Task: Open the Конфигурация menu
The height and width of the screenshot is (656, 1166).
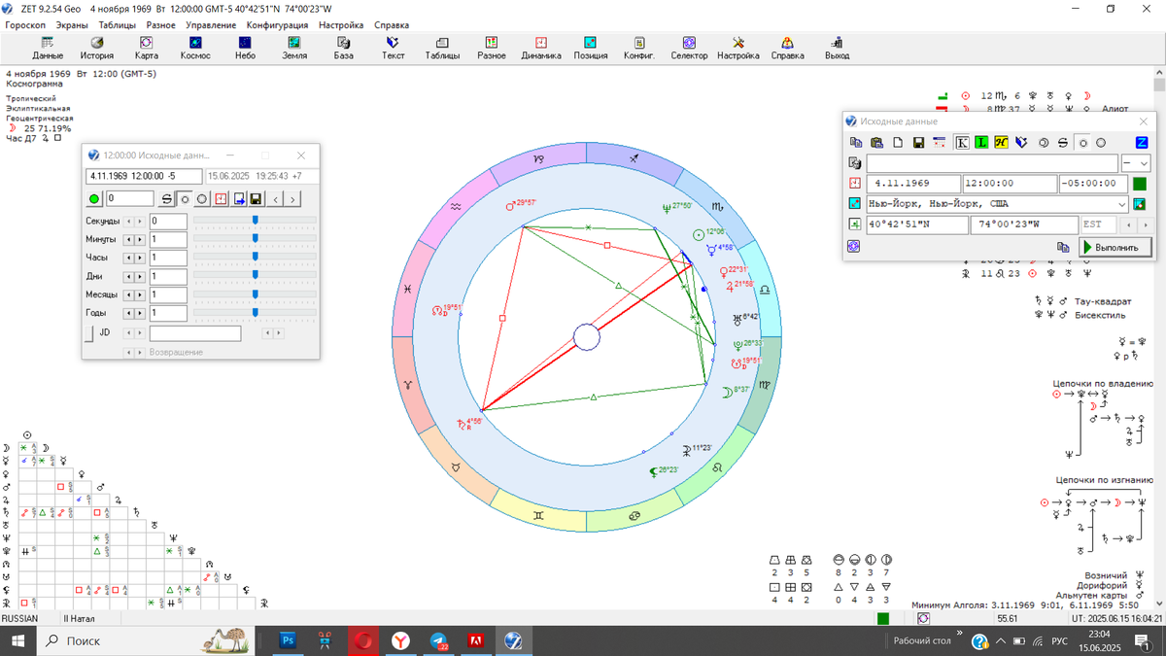Action: click(277, 25)
